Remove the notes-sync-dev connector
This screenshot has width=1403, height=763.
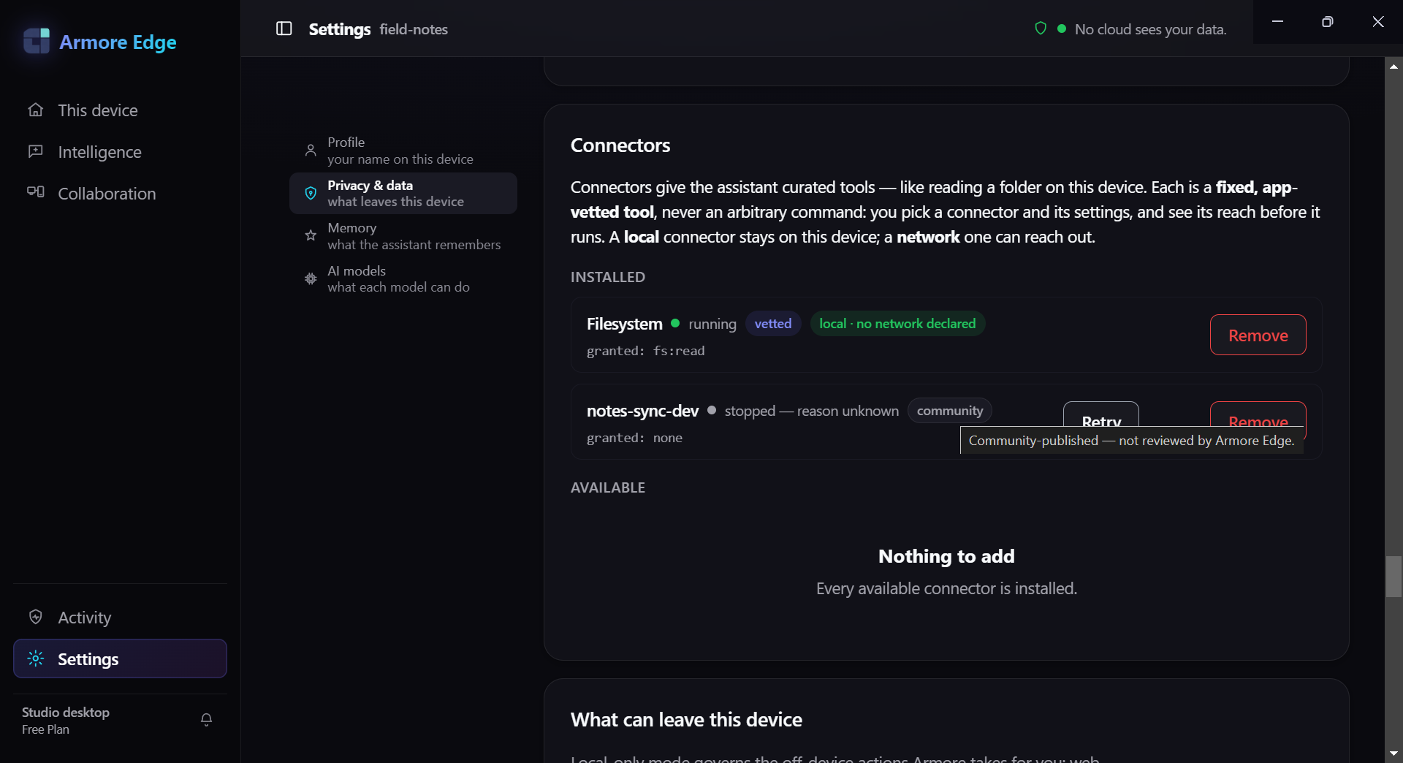(1258, 414)
